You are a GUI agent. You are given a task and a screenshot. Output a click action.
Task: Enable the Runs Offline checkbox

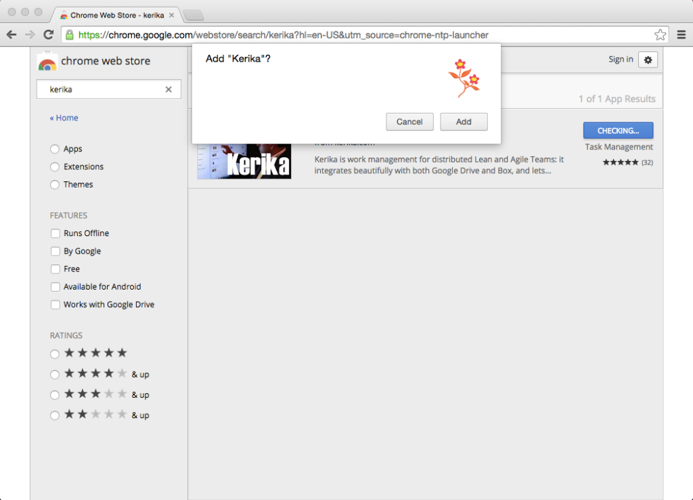[55, 233]
